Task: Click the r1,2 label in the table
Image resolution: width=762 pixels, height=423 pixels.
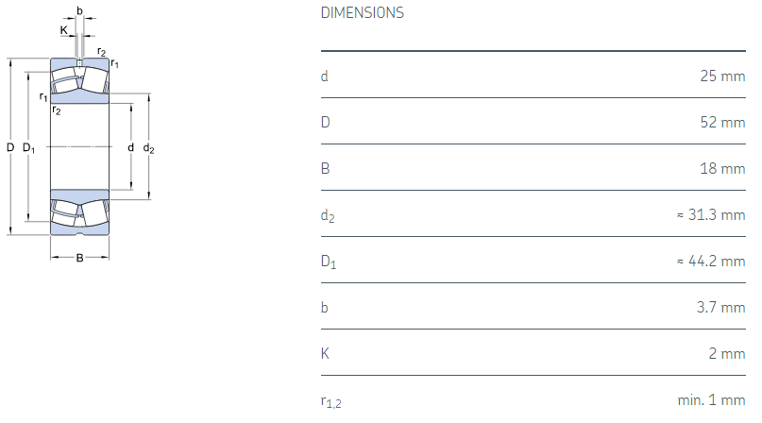Action: [x=330, y=402]
